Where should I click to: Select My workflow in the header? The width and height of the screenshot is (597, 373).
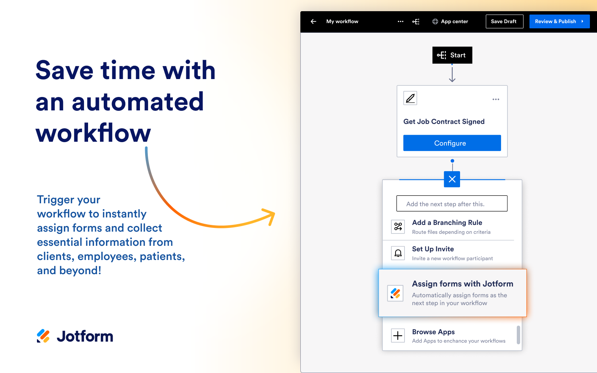[342, 21]
